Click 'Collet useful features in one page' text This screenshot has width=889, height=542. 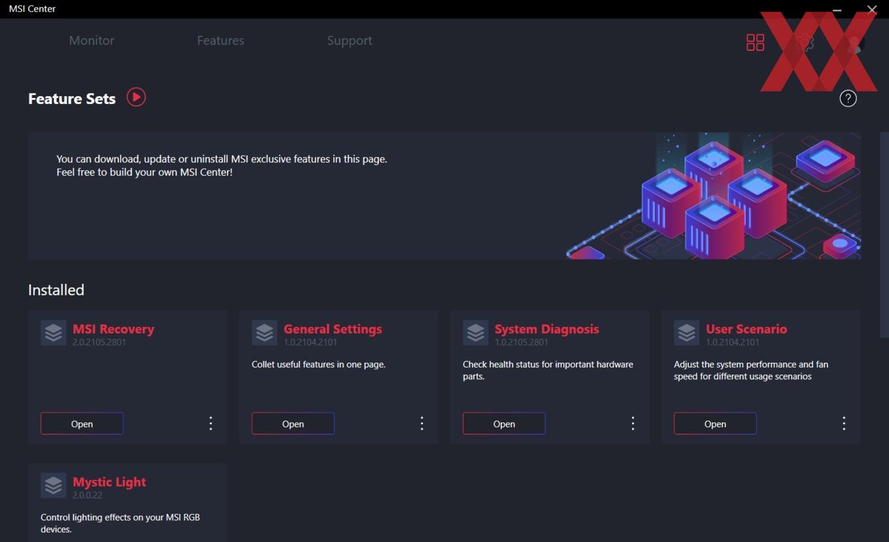tap(318, 364)
